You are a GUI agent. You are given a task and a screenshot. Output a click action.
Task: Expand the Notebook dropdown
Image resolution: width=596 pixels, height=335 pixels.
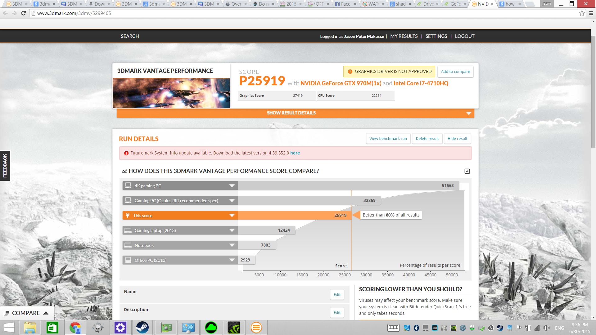pyautogui.click(x=232, y=245)
